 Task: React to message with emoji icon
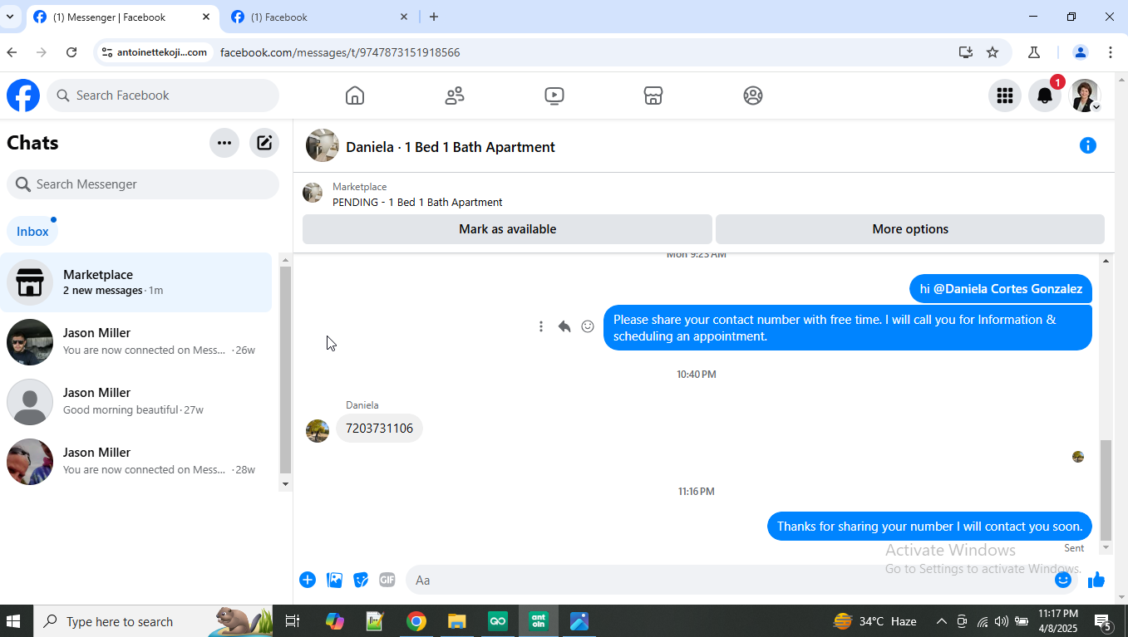[588, 326]
